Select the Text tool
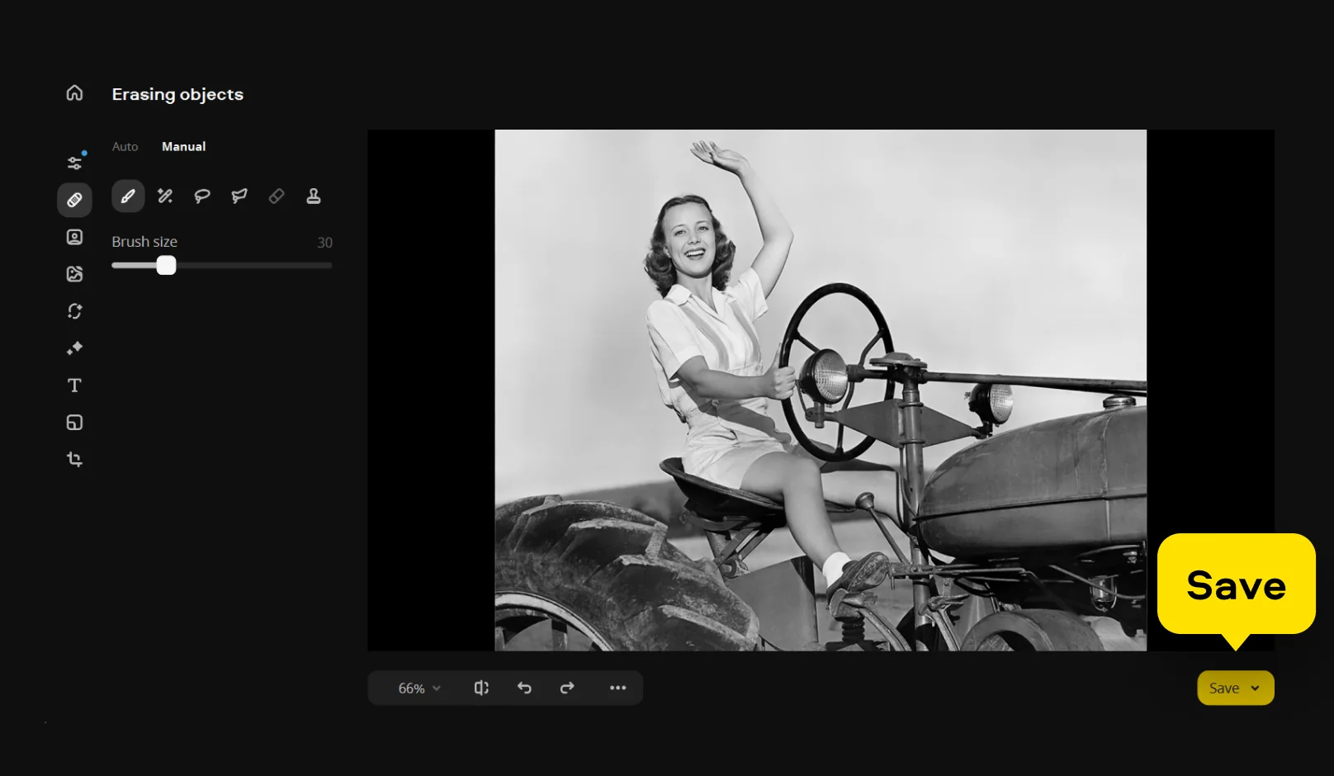Viewport: 1334px width, 776px height. [x=74, y=386]
